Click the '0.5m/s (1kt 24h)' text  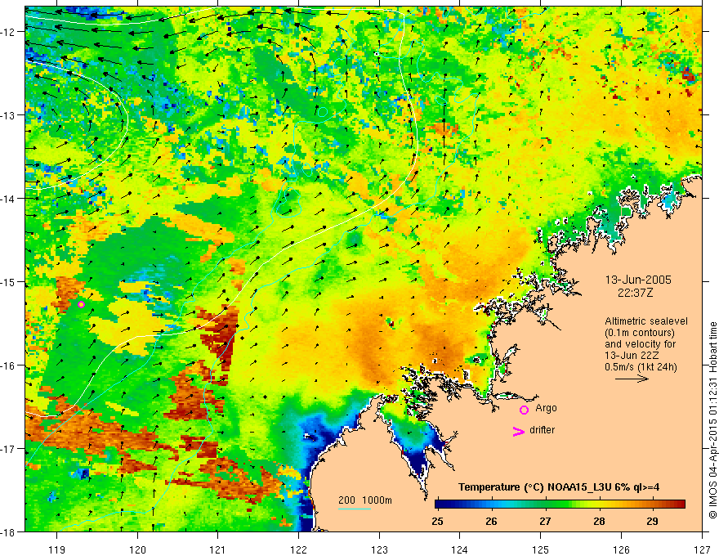tap(641, 366)
